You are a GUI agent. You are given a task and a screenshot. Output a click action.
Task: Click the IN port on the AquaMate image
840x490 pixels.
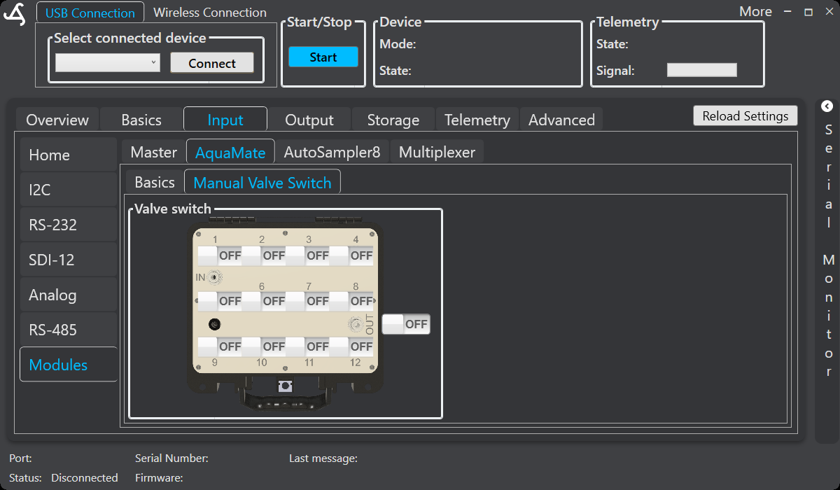pos(215,277)
